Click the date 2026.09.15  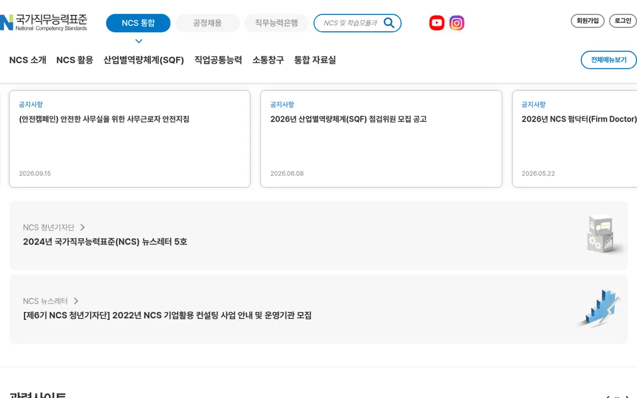point(35,174)
